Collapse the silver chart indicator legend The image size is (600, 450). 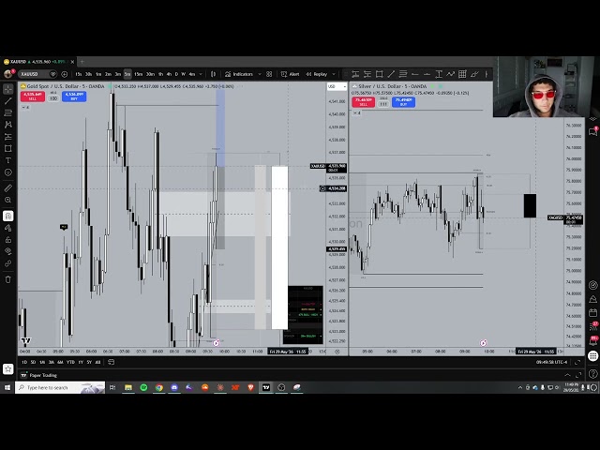356,113
